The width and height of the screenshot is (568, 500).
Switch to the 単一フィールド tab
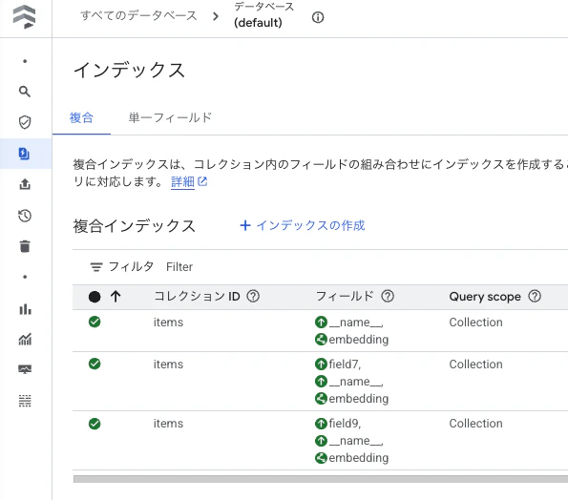click(x=170, y=117)
